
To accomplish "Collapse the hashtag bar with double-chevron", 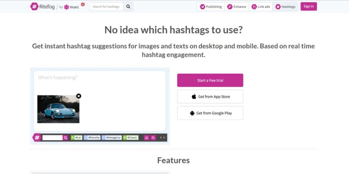I will coord(161,138).
